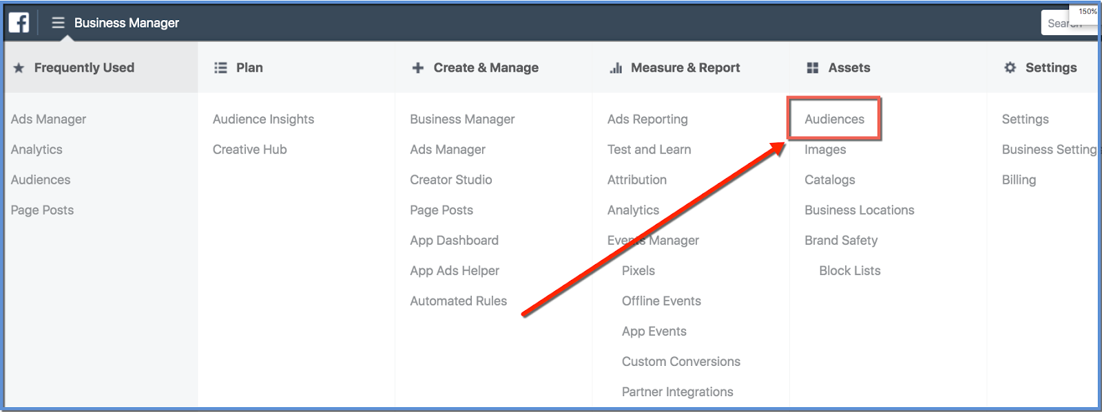Click the Assets grid icon
The height and width of the screenshot is (412, 1102).
813,67
